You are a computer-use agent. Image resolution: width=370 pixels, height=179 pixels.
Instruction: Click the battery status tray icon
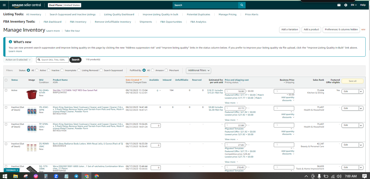[x=326, y=176]
